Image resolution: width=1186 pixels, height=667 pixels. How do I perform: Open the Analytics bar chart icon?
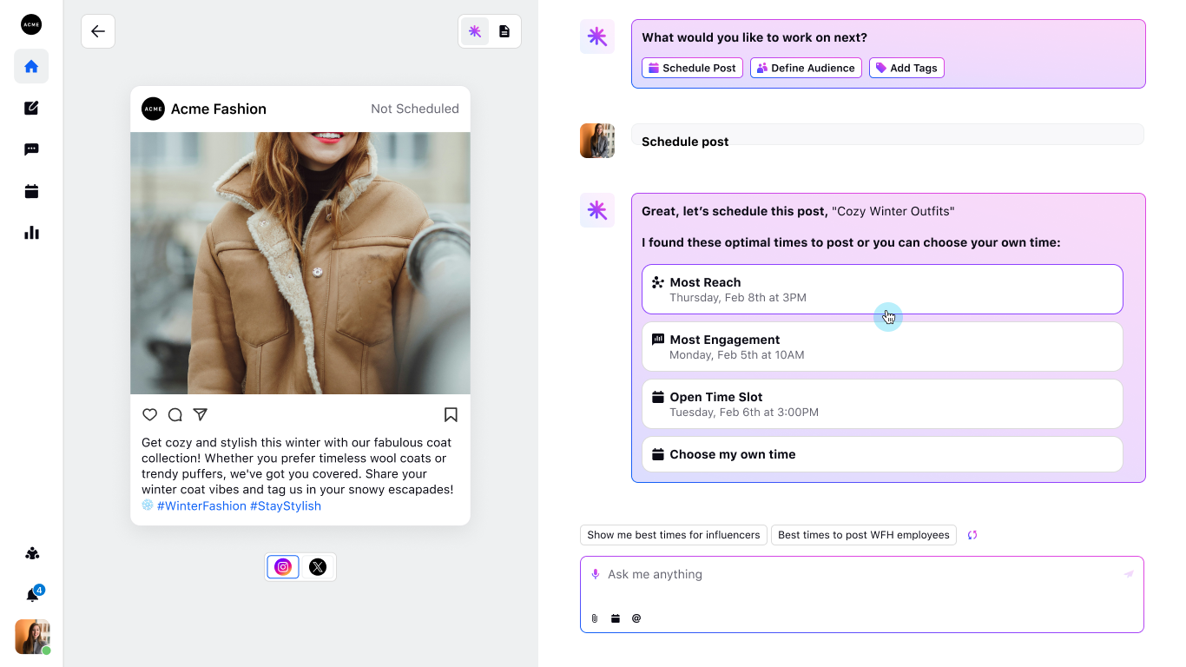pos(31,233)
